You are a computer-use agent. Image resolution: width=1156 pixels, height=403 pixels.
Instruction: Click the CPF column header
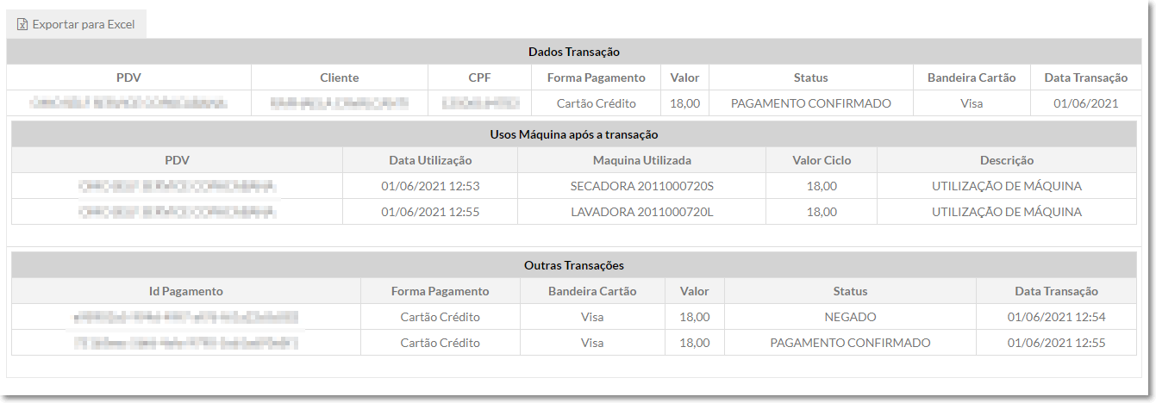pyautogui.click(x=480, y=77)
